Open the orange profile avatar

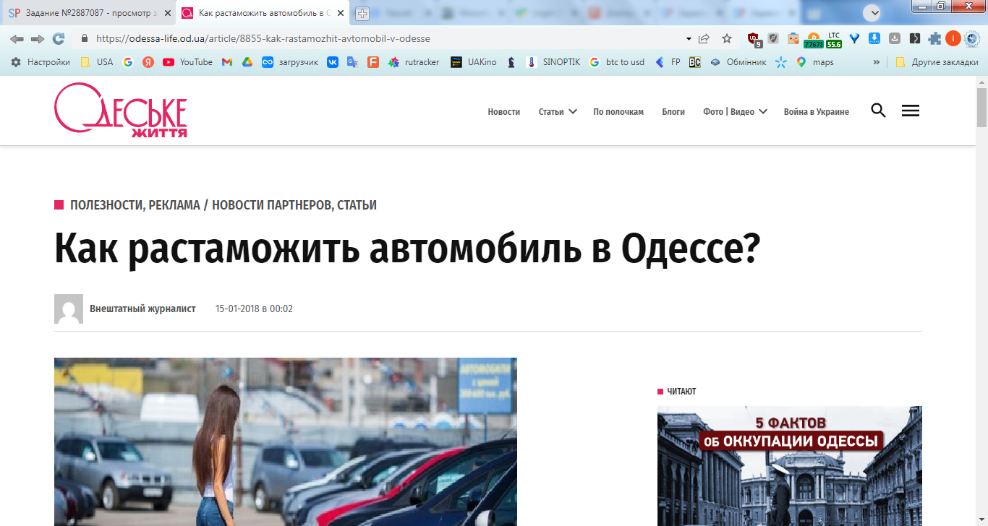tap(953, 39)
